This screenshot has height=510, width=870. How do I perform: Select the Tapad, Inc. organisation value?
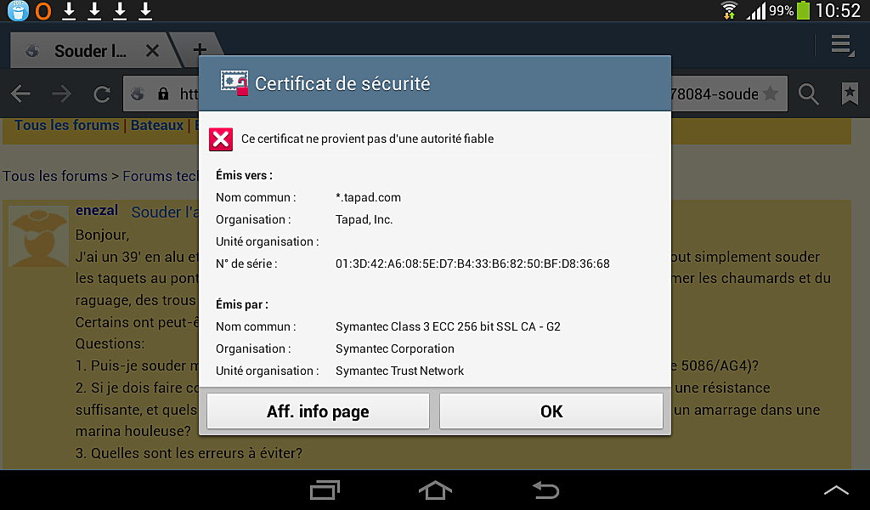[364, 220]
